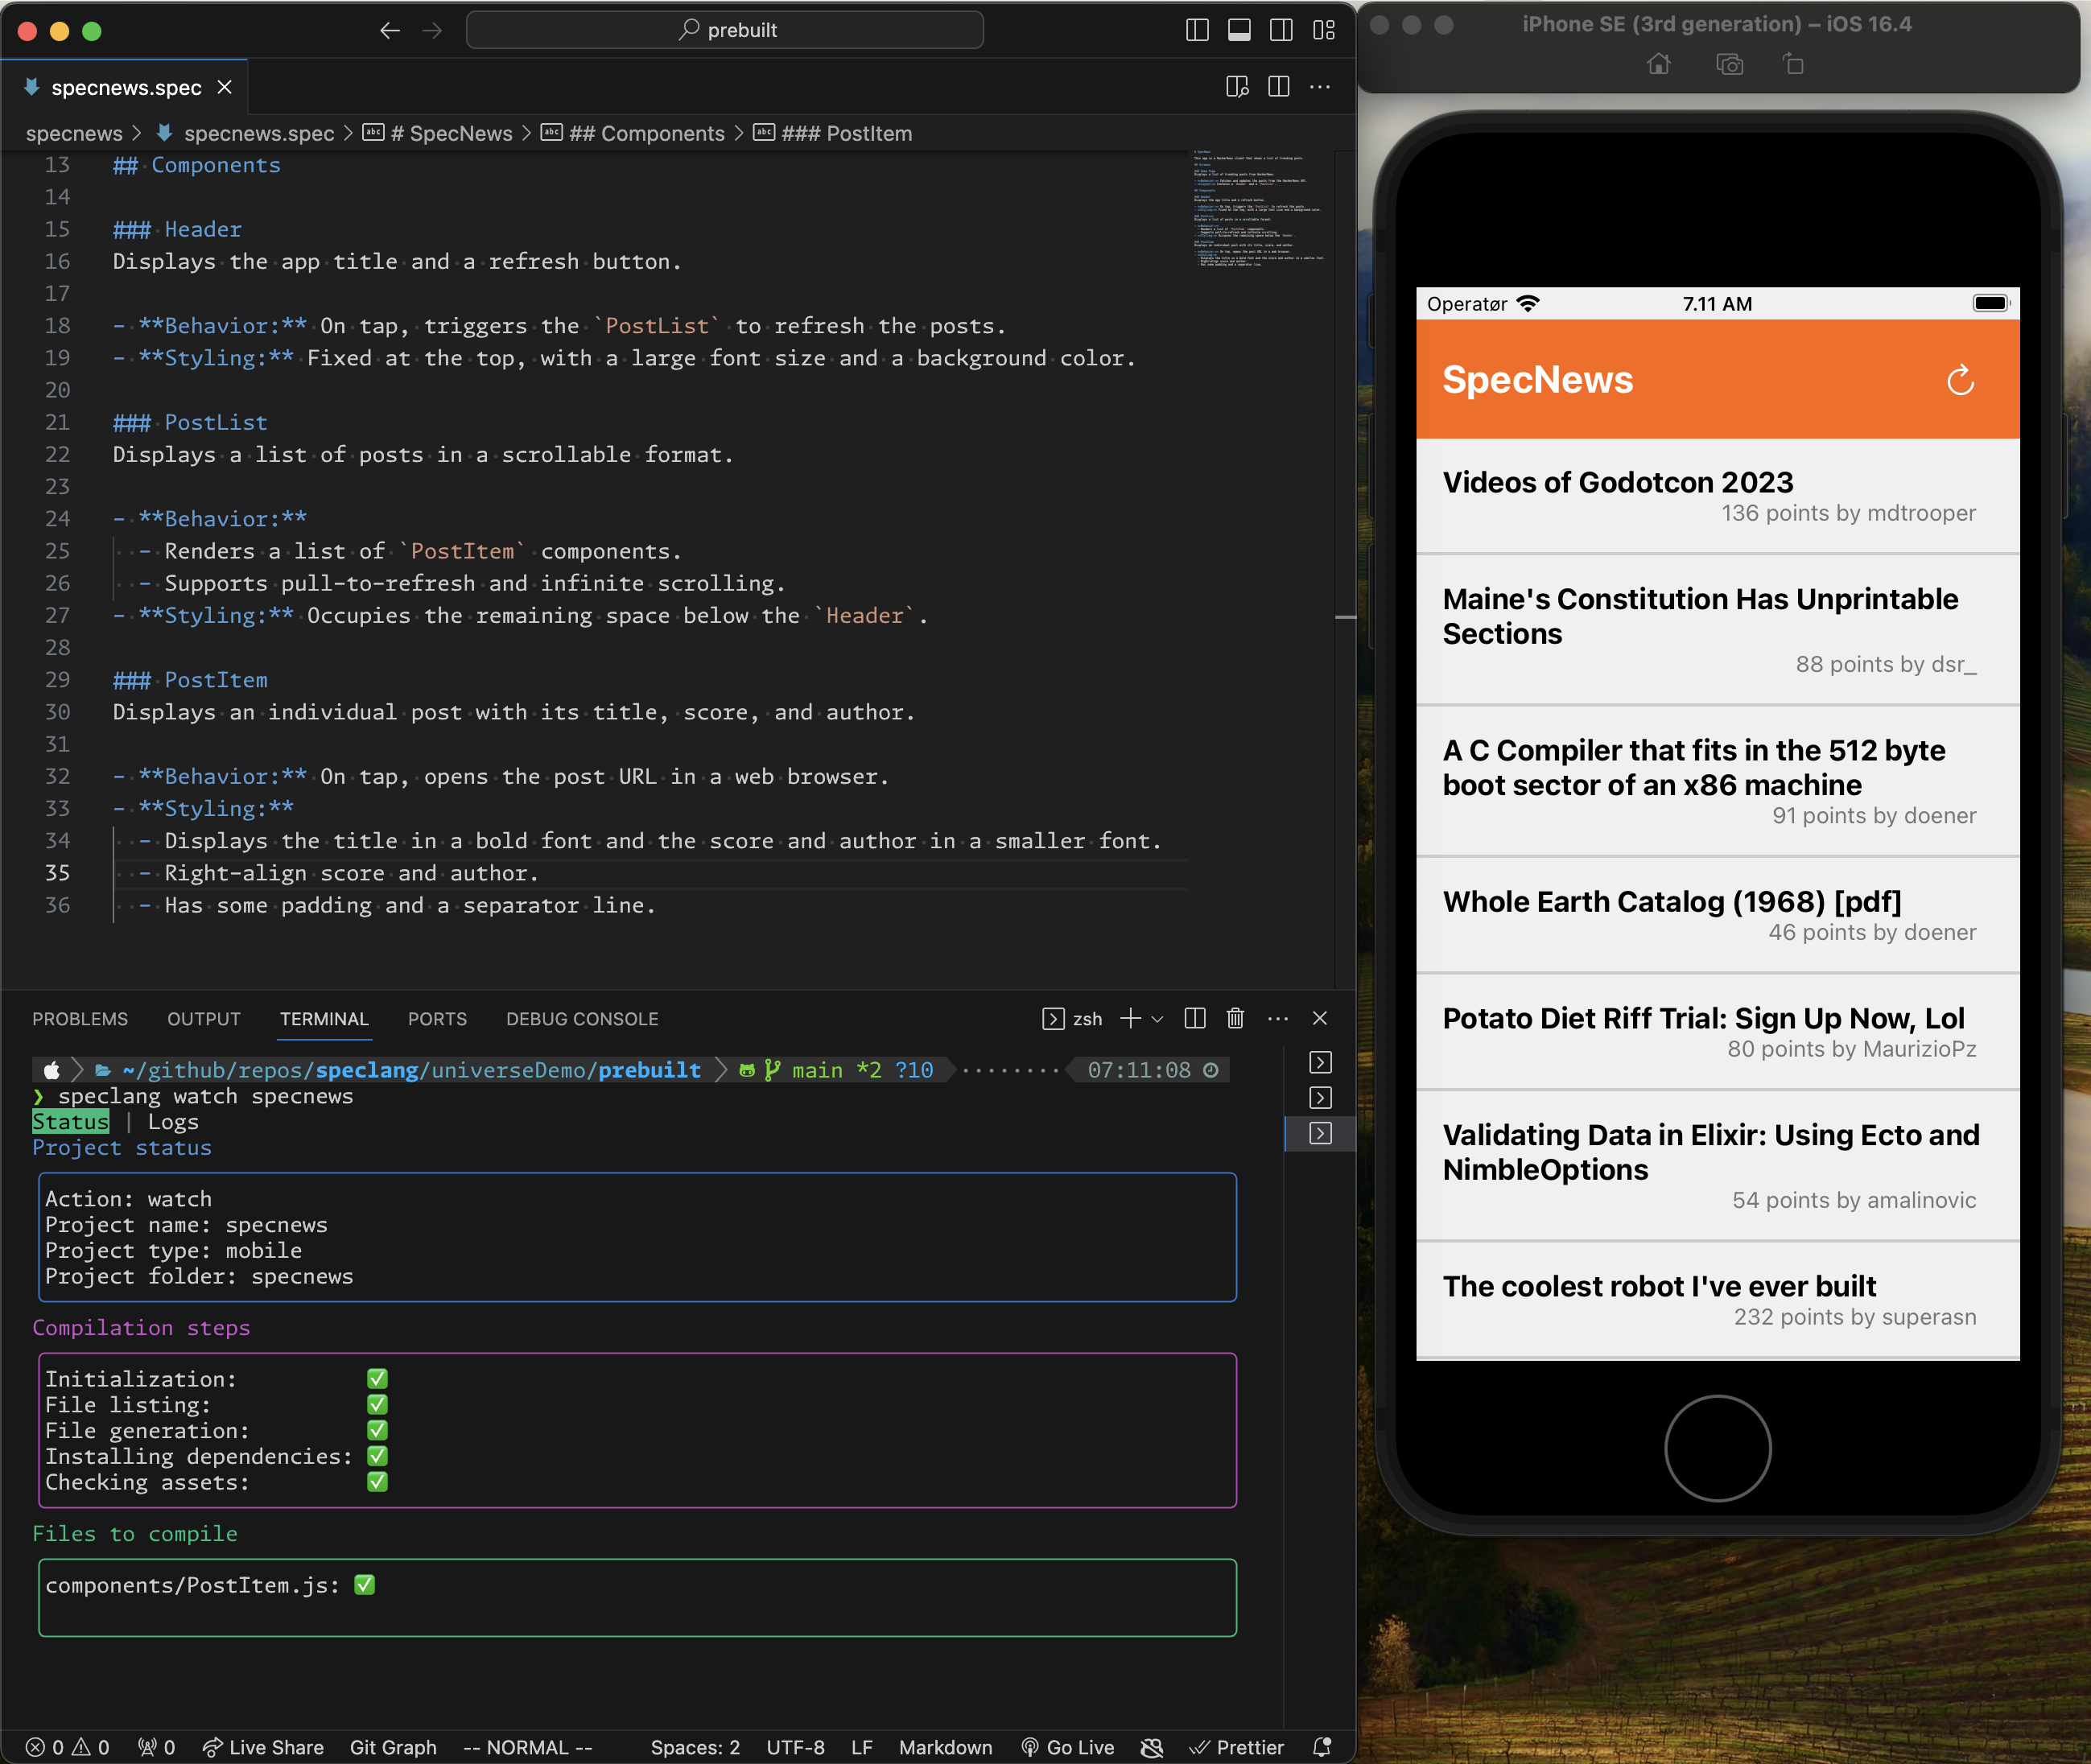Open Git Graph from status bar
The image size is (2091, 1764).
pos(393,1747)
